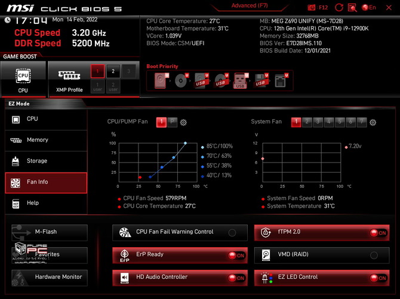
Task: Click the HD Audio speaker icon
Action: click(125, 278)
